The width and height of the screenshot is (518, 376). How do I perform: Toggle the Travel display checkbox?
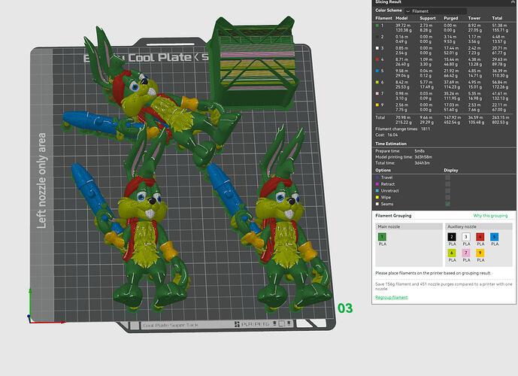[447, 177]
